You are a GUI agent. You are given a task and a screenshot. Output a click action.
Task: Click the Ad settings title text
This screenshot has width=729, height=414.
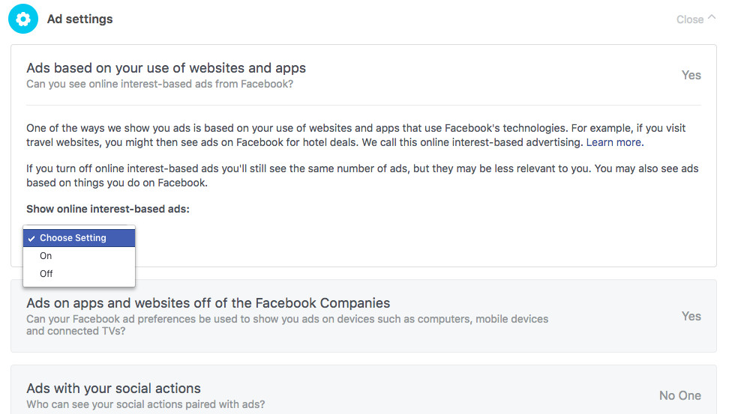(x=80, y=19)
